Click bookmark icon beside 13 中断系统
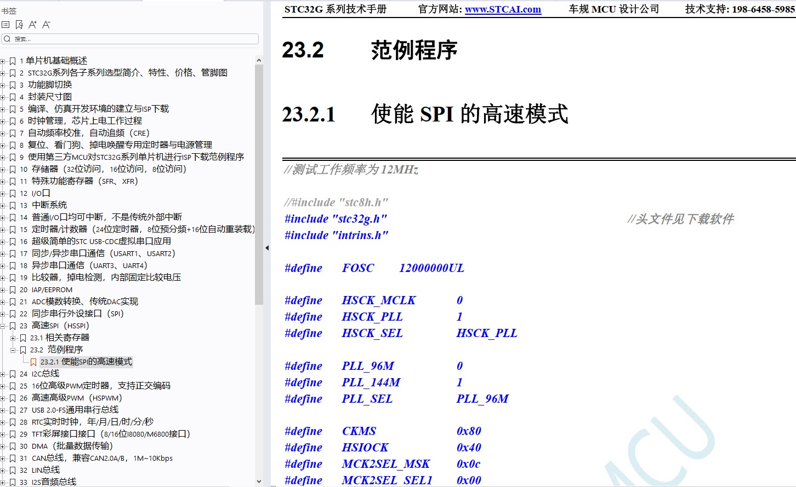Screen dimensions: 796x487 [x=13, y=205]
